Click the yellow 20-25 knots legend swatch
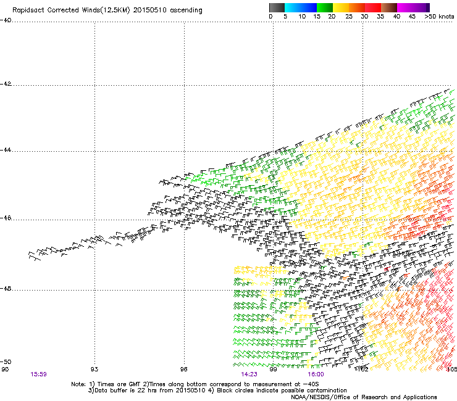Image resolution: width=457 pixels, height=401 pixels. (341, 7)
